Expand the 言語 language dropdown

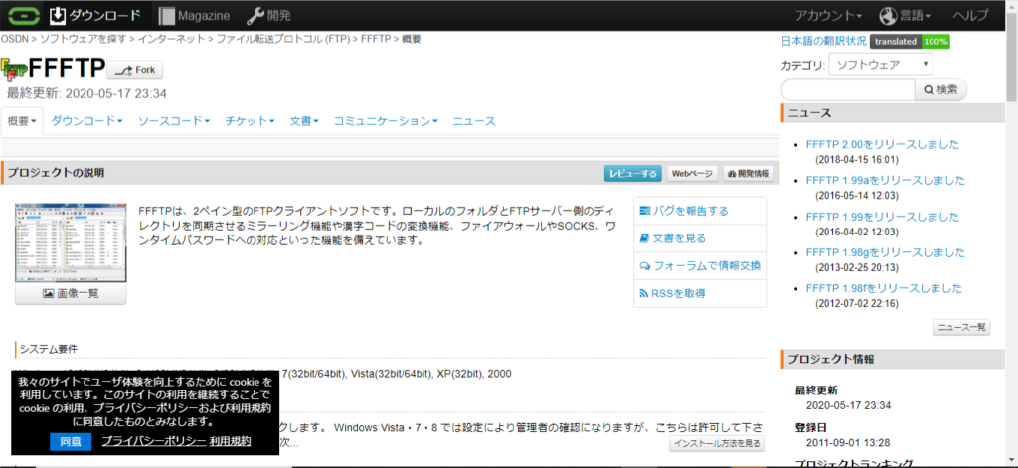tap(905, 16)
